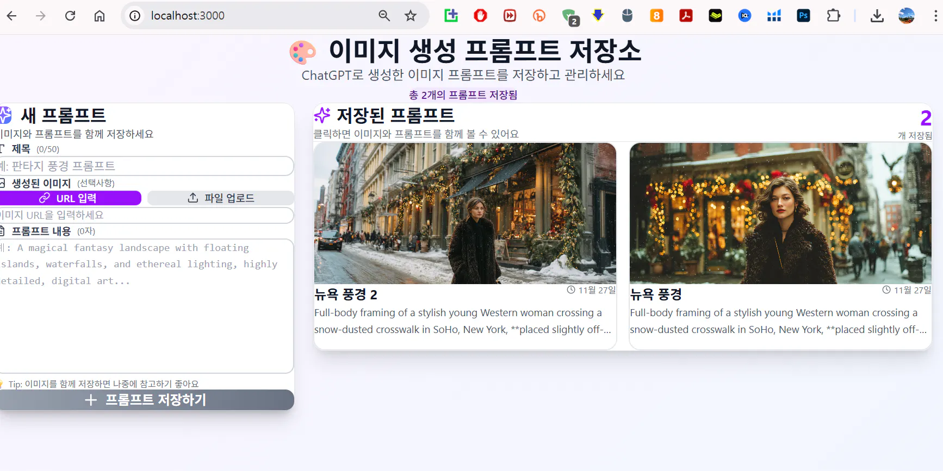The height and width of the screenshot is (471, 943).
Task: Select the URL 입력 tab
Action: (70, 198)
